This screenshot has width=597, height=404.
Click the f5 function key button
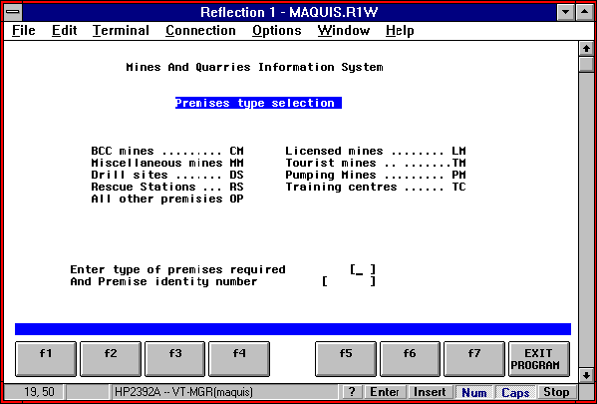point(345,359)
